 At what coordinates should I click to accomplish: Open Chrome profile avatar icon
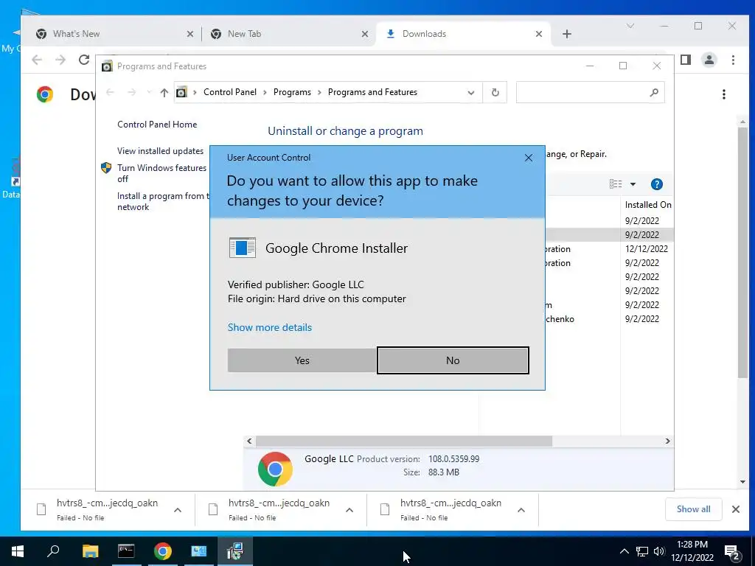(x=709, y=60)
